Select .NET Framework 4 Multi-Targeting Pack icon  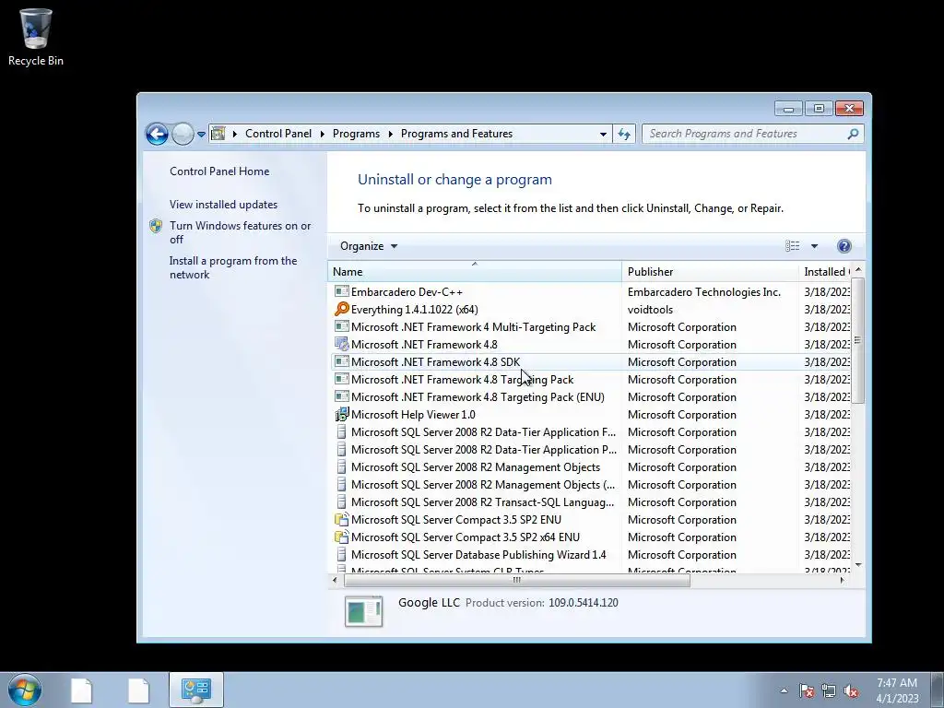(341, 327)
